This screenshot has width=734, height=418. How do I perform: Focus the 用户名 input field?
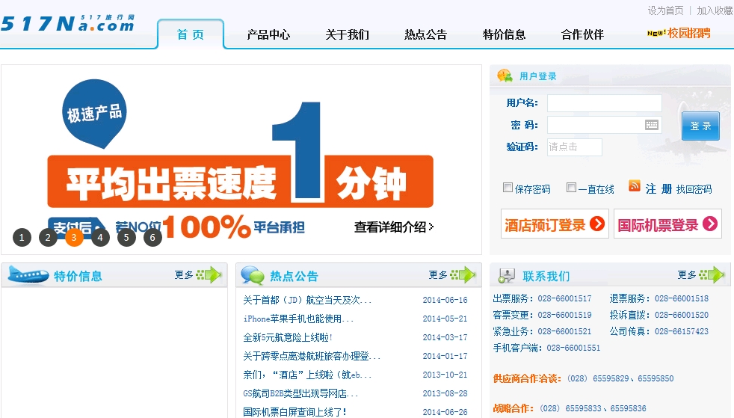pyautogui.click(x=605, y=103)
